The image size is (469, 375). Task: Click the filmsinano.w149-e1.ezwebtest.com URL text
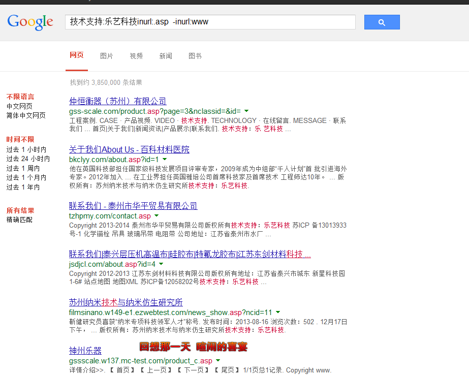click(171, 312)
